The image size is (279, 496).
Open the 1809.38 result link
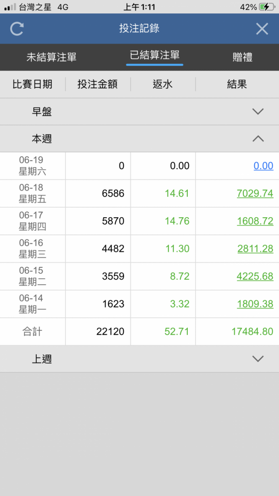[255, 304]
